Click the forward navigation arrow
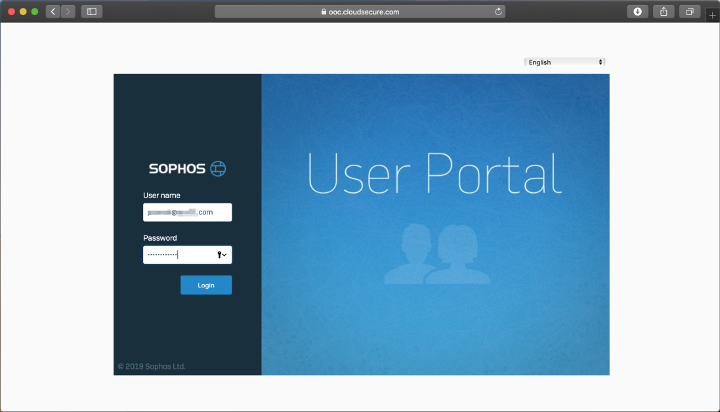This screenshot has height=412, width=720. [x=68, y=11]
